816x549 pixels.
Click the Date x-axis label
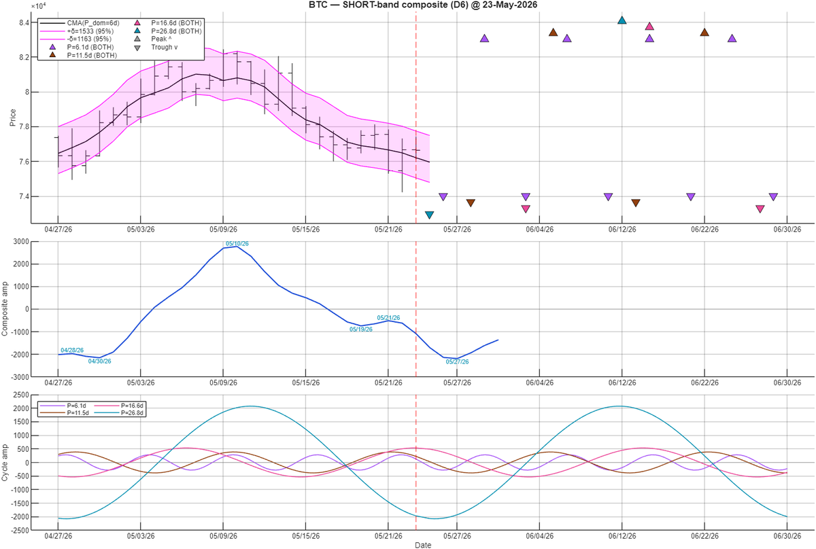click(x=422, y=544)
